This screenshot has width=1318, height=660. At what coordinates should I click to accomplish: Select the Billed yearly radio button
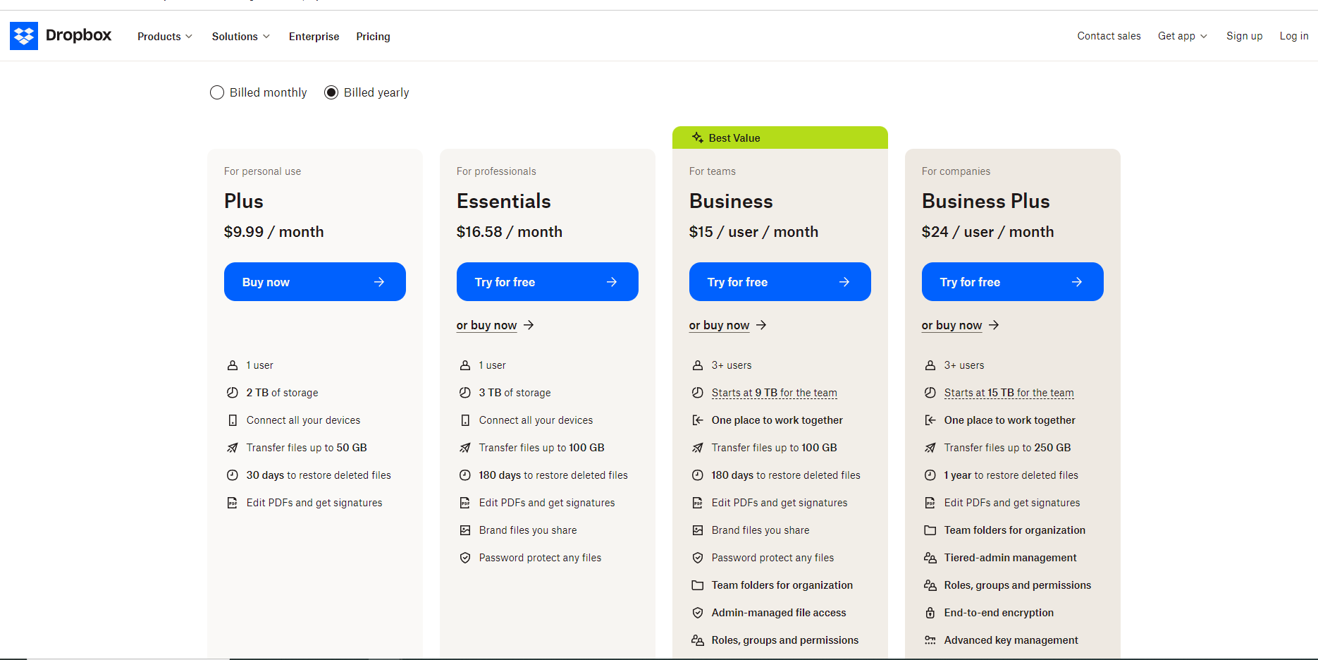coord(331,92)
